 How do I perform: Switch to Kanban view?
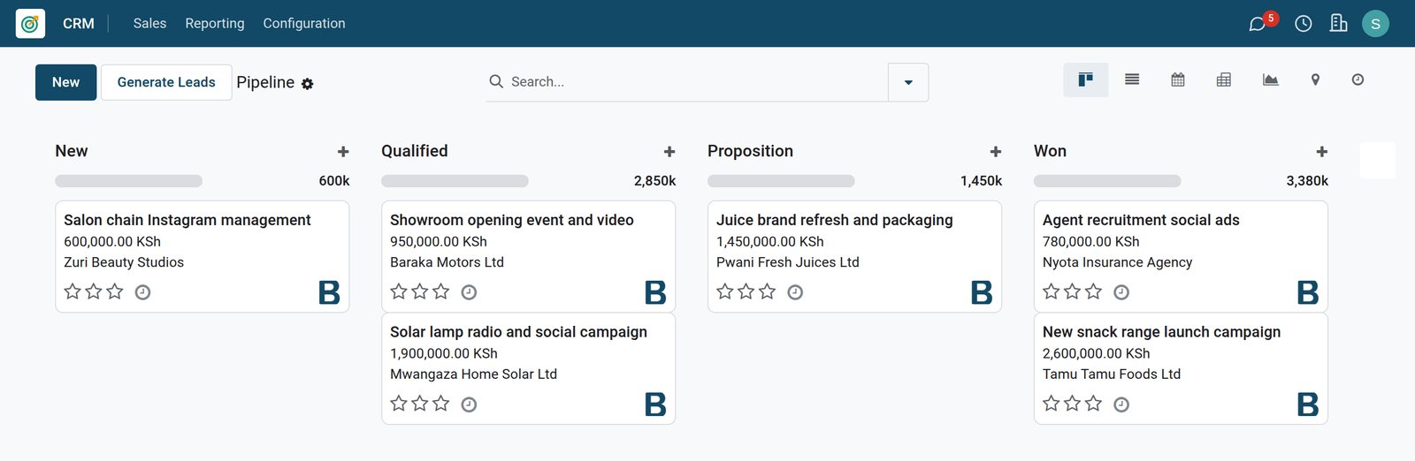click(x=1086, y=80)
